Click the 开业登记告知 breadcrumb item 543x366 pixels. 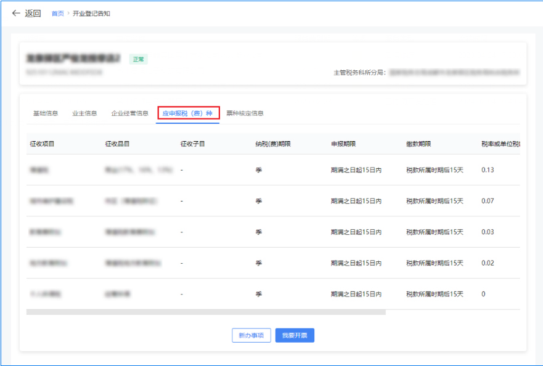click(91, 14)
